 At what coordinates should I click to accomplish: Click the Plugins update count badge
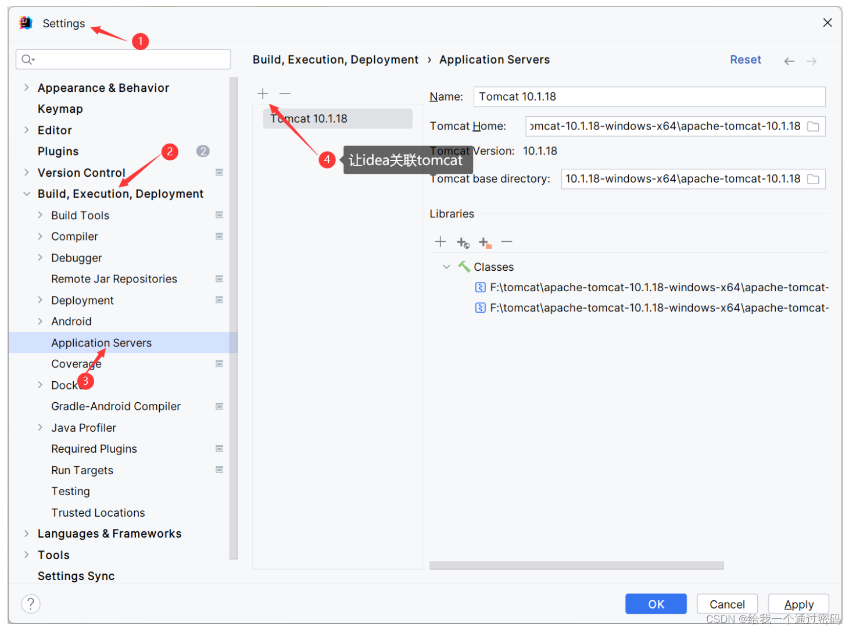click(203, 151)
